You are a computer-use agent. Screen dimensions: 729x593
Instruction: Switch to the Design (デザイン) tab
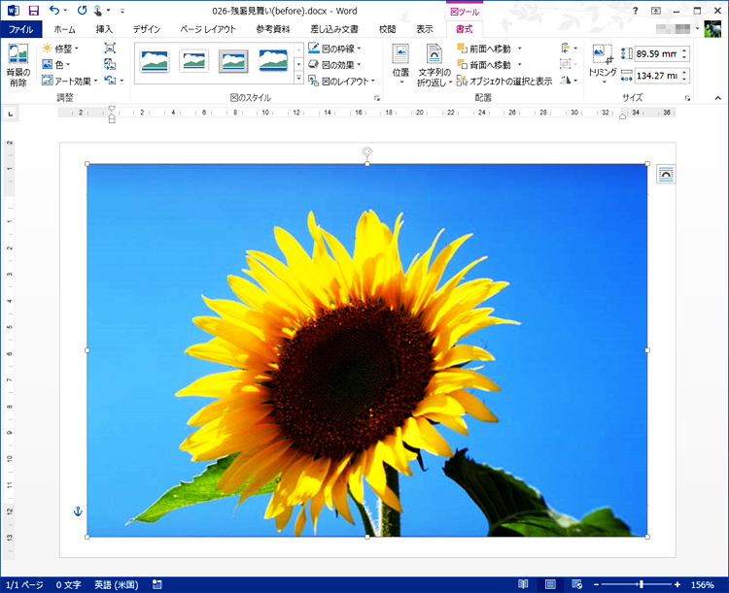tap(147, 29)
